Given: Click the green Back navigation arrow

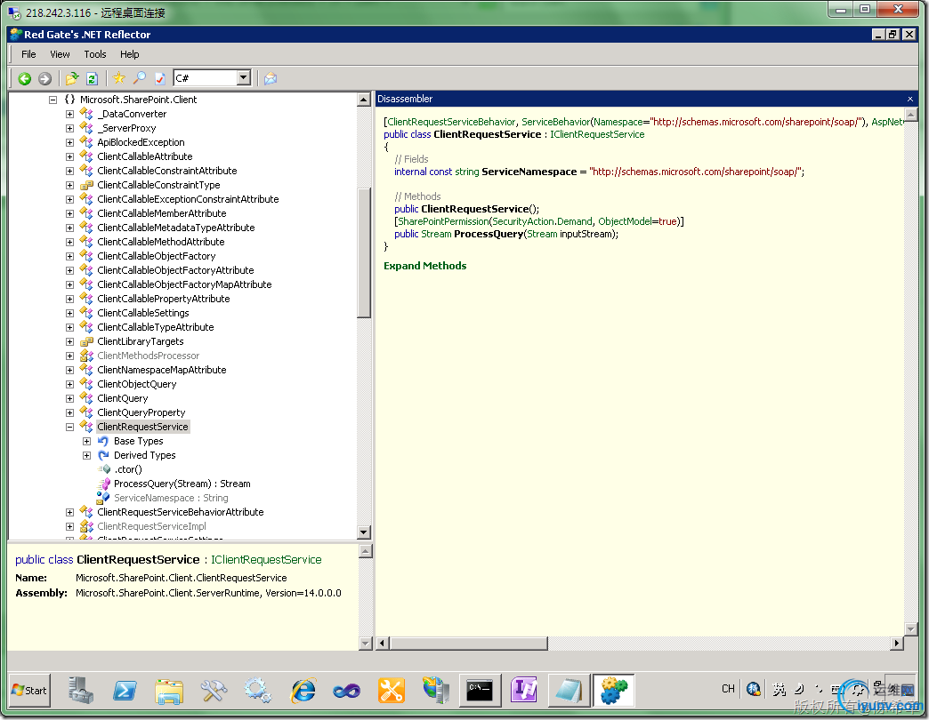Looking at the screenshot, I should pos(24,78).
